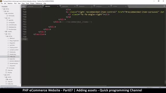Go to previous tab with left arrow
Image resolution: width=166 pixels, height=93 pixels.
tap(23, 6)
